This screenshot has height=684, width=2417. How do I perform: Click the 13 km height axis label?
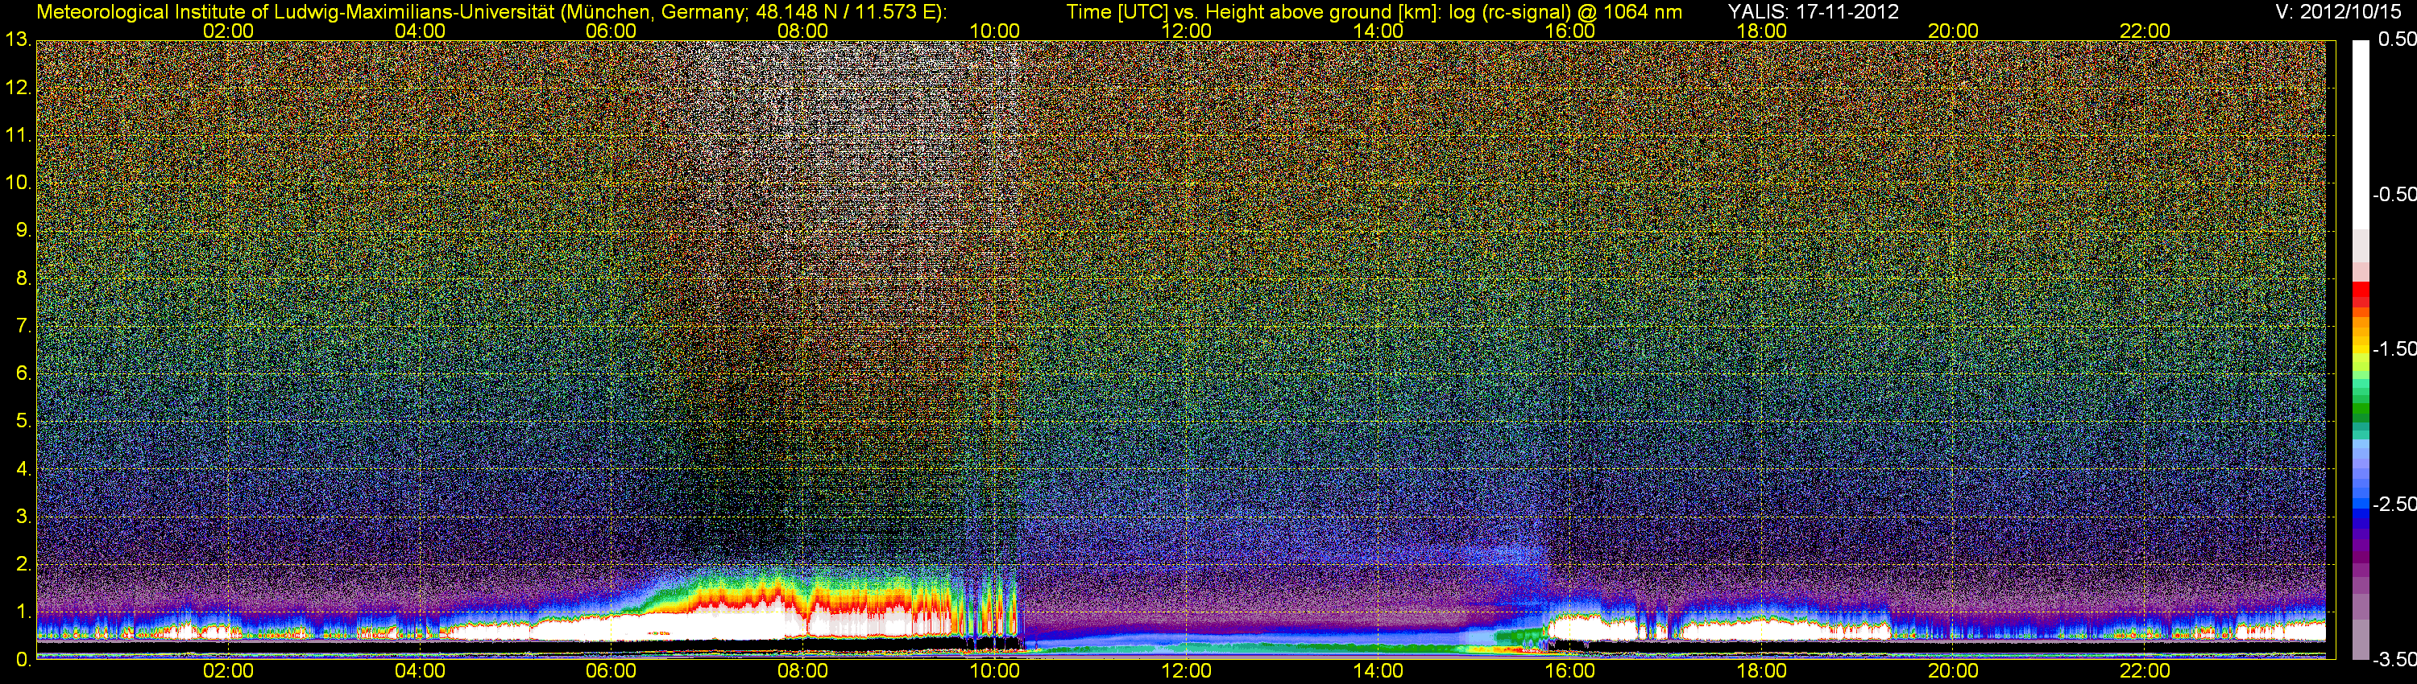pos(17,40)
